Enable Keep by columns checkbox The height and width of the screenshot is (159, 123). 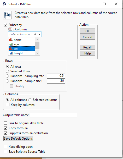(x=8, y=105)
